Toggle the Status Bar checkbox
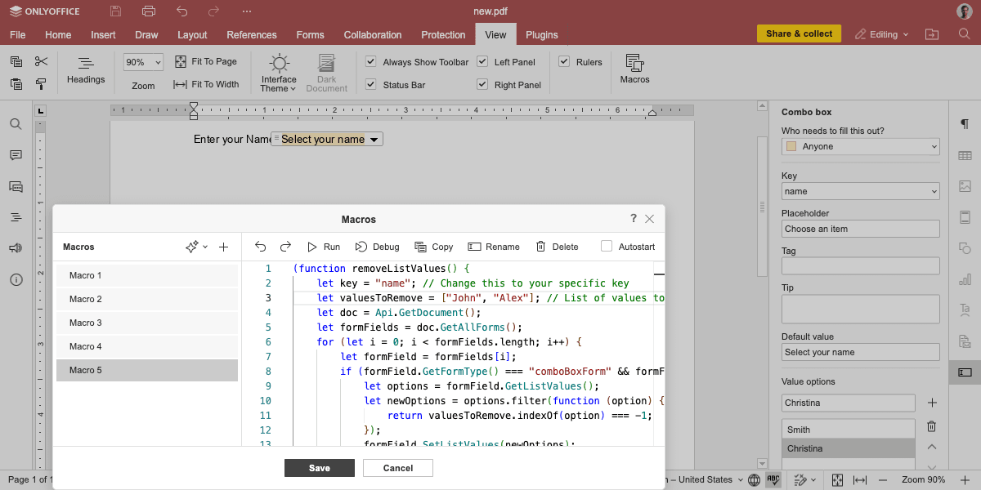981x490 pixels. (371, 85)
